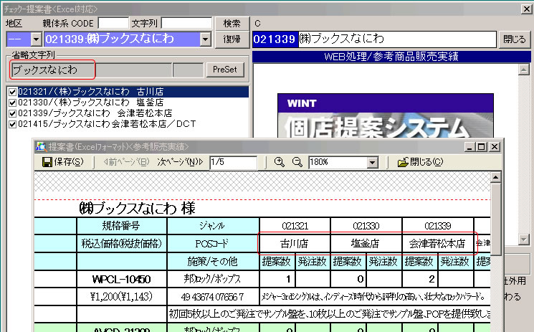The width and height of the screenshot is (534, 332).
Task: Open the 地区 dropdown arrow
Action: coord(36,39)
